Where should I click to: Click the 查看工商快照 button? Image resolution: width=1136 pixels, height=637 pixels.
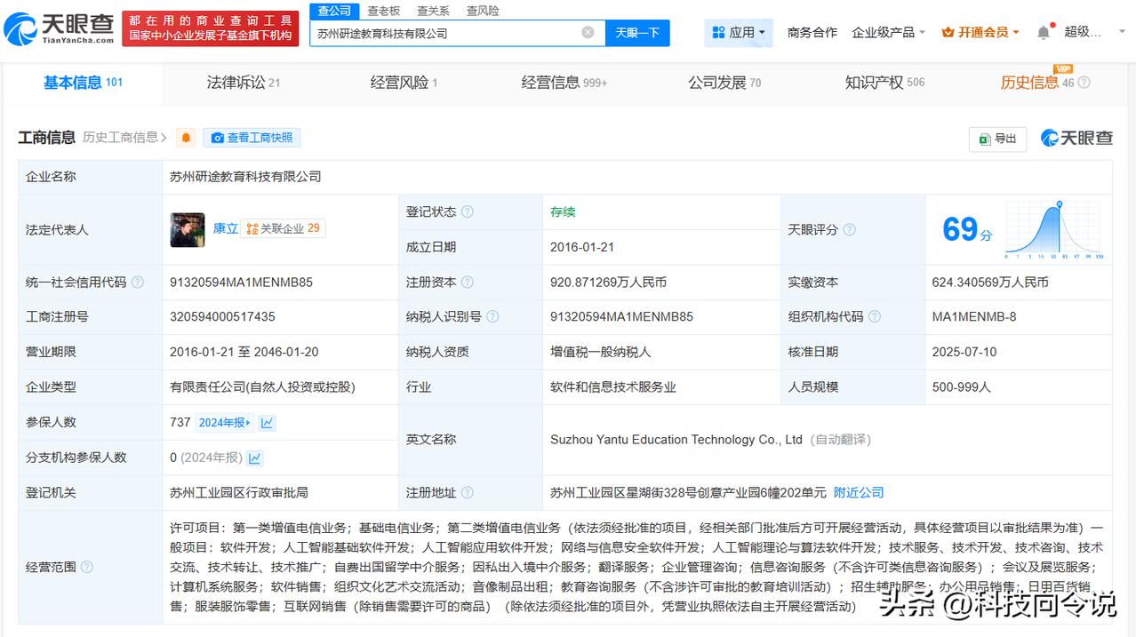click(x=252, y=138)
